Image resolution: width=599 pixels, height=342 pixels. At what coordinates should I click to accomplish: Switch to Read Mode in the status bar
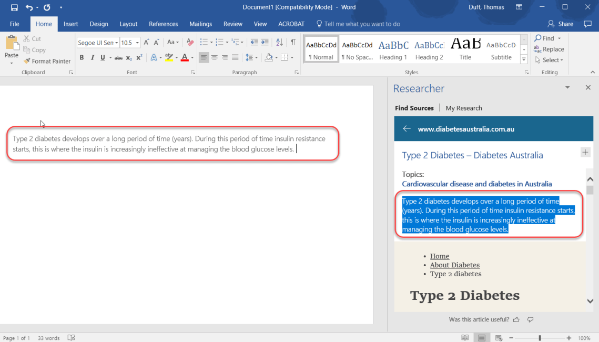tap(465, 337)
